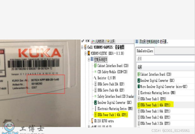The width and height of the screenshot is (195, 134).
Task: Switch to the KukaControllers tab
Action: [145, 51]
